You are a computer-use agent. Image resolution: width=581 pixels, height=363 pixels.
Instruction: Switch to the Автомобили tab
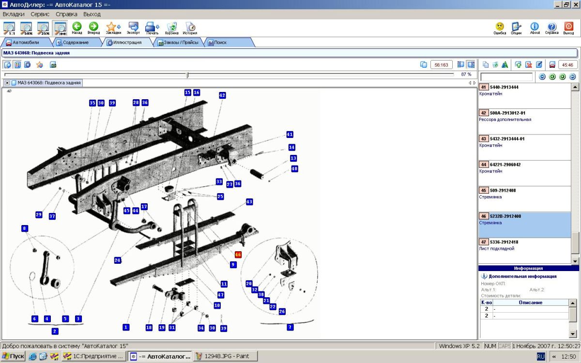point(26,43)
